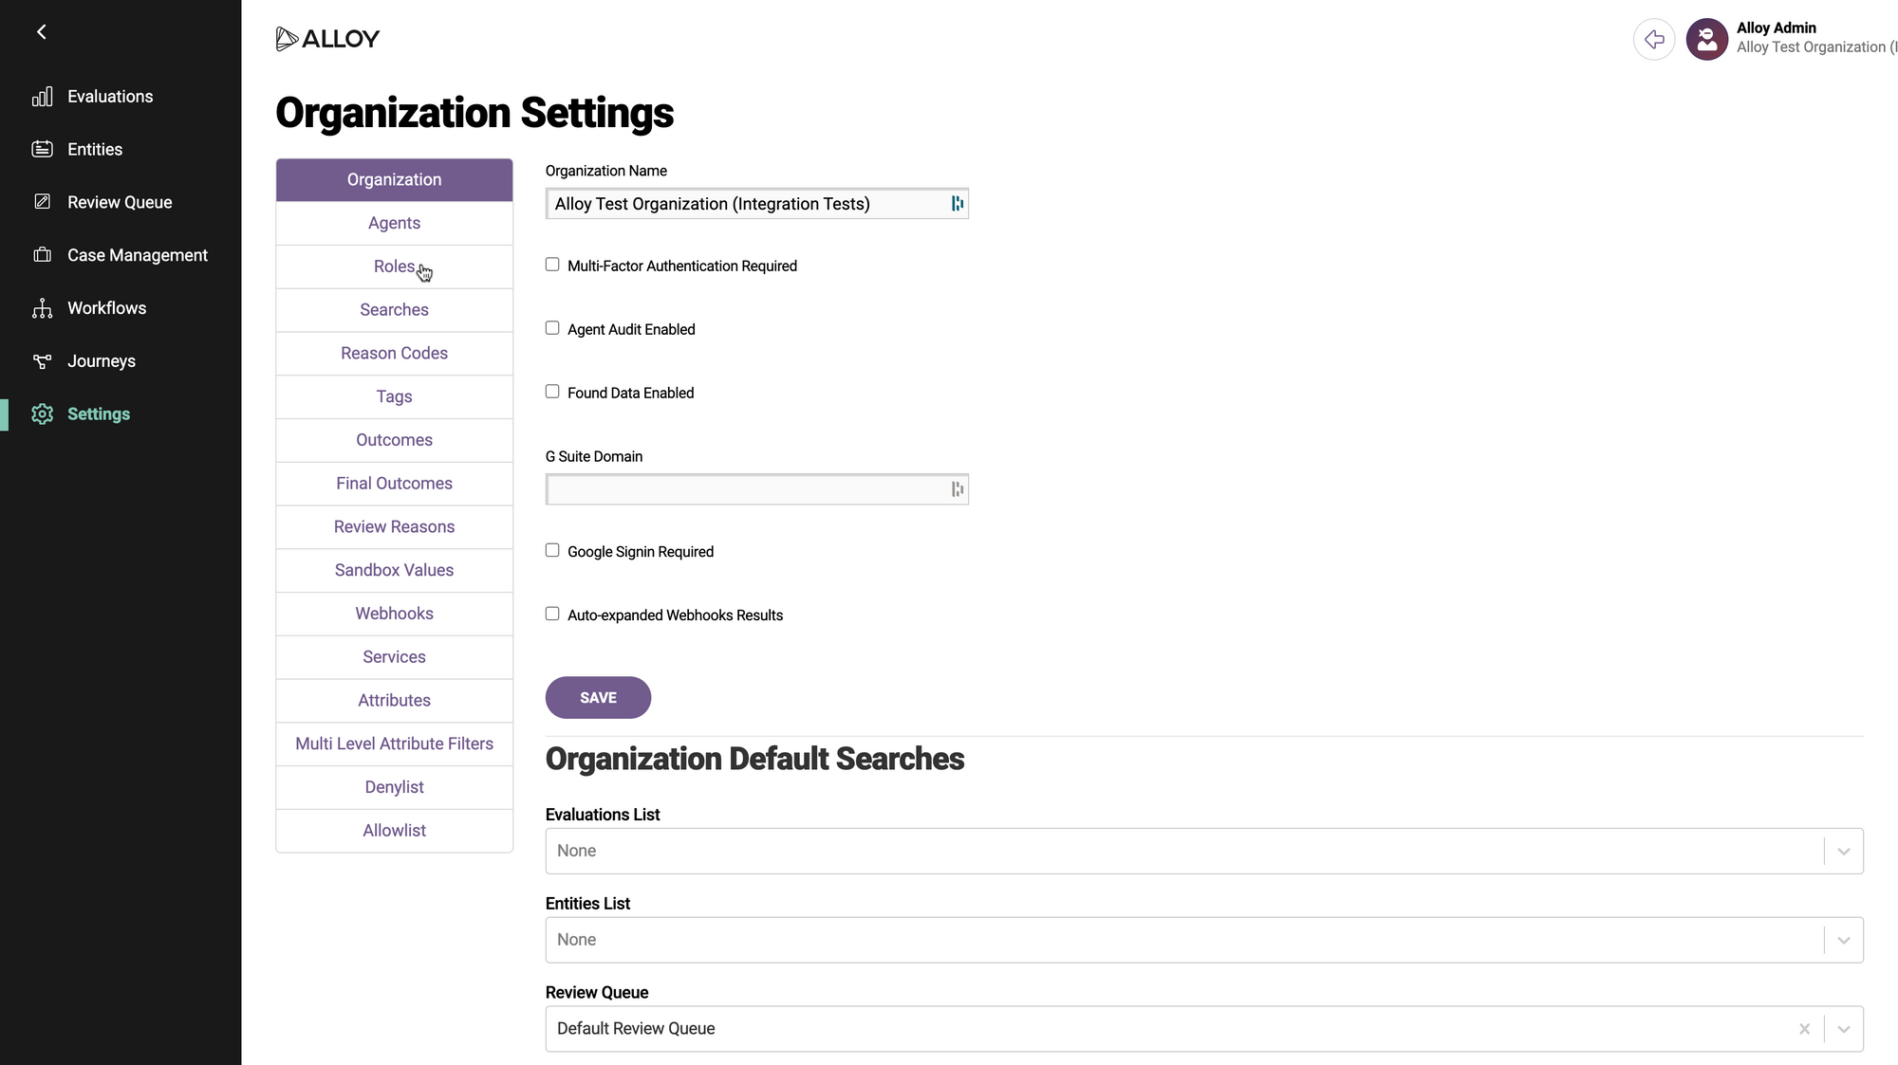Collapse sidebar with back arrow icon
This screenshot has height=1065, width=1898.
41,32
